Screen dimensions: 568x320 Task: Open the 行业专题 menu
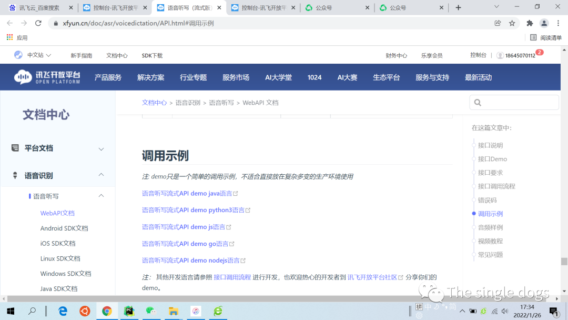pyautogui.click(x=193, y=77)
